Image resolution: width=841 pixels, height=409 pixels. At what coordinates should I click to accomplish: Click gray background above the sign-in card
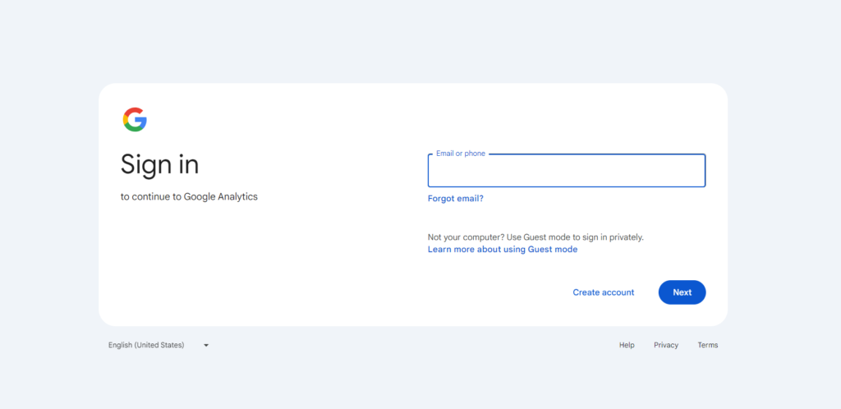click(411, 41)
